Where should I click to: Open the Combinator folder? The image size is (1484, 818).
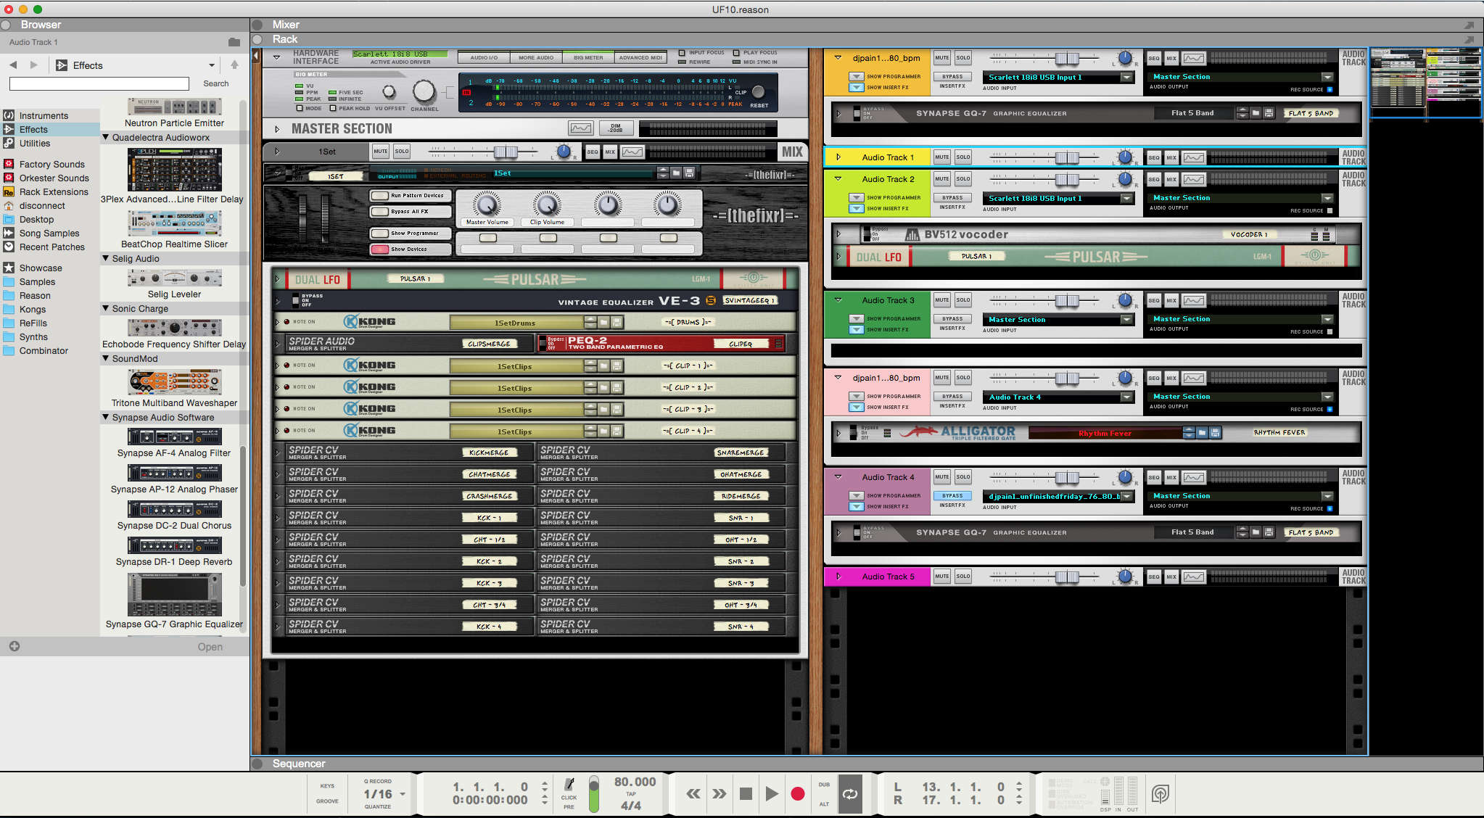44,351
